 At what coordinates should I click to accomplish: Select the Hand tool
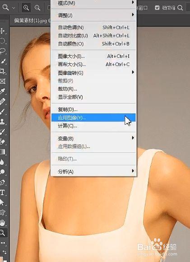point(3,223)
